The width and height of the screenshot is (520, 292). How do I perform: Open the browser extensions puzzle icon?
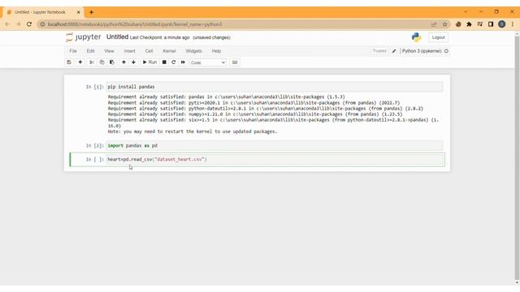point(469,24)
